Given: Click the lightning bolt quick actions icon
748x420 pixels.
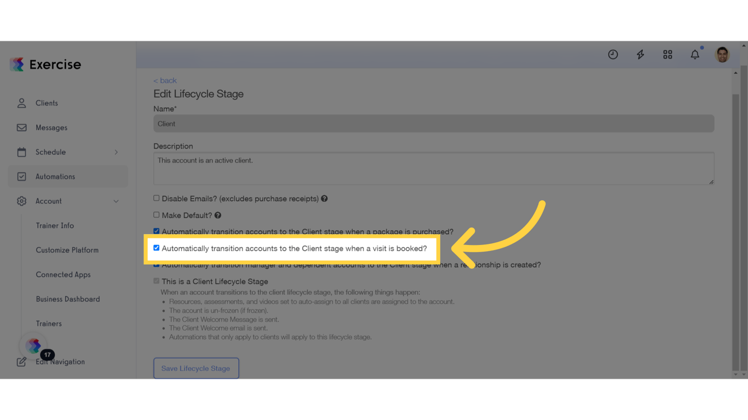Looking at the screenshot, I should click(640, 54).
